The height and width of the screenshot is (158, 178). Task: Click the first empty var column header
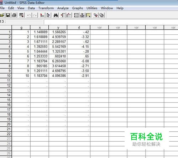(x=99, y=27)
